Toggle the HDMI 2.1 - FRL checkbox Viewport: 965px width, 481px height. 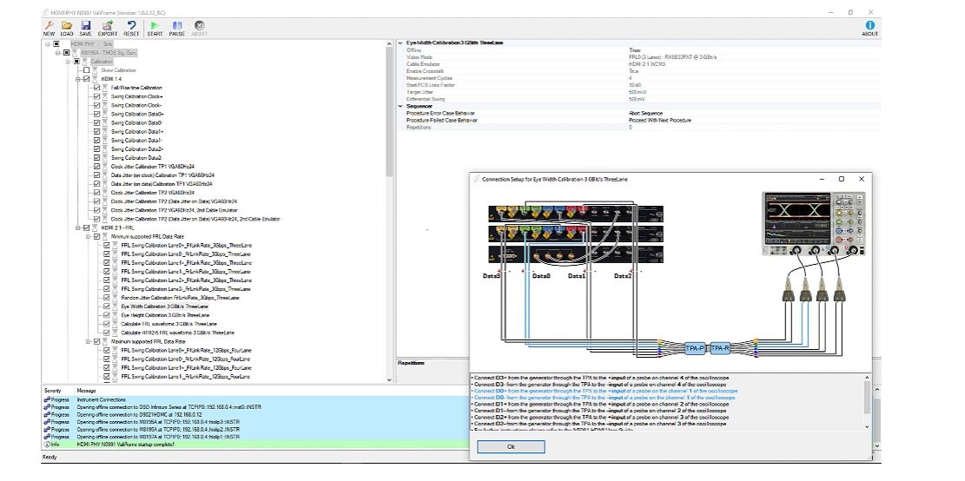coord(86,227)
